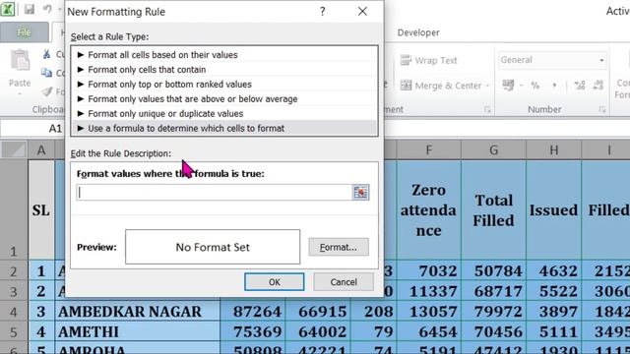Image resolution: width=630 pixels, height=354 pixels.
Task: Click the range selector icon in formula box
Action: point(361,193)
